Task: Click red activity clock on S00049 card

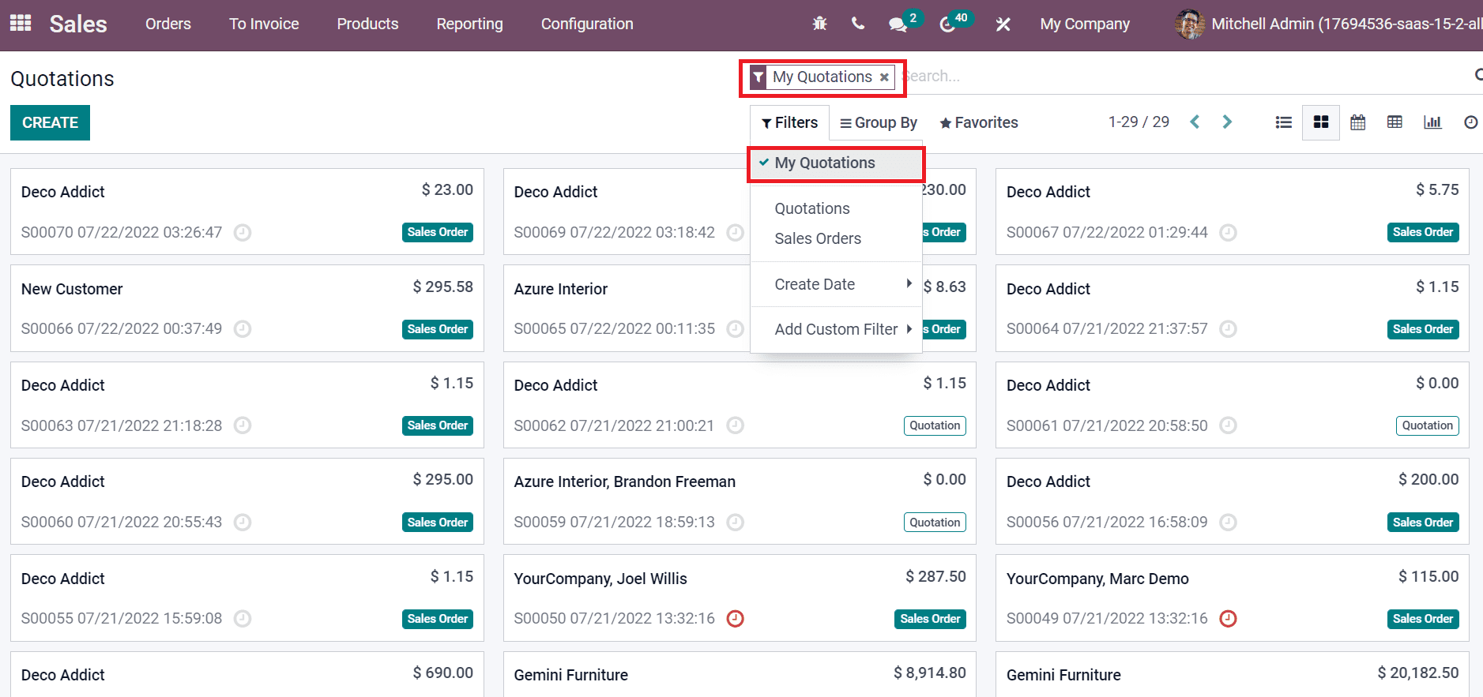Action: [x=1228, y=618]
